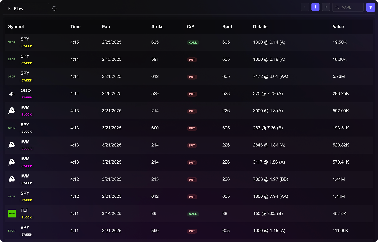
Task: Click the QQQ Invesco mountain logo
Action: tap(12, 94)
